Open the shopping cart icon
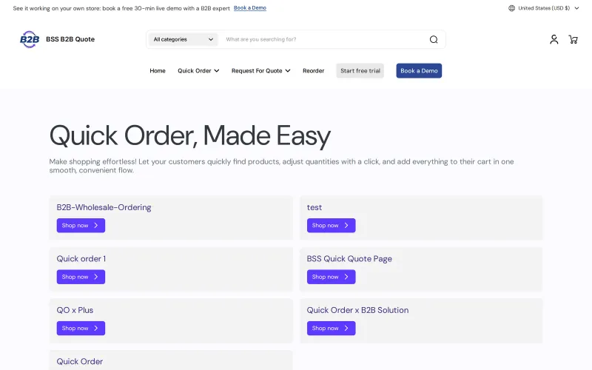 (573, 39)
